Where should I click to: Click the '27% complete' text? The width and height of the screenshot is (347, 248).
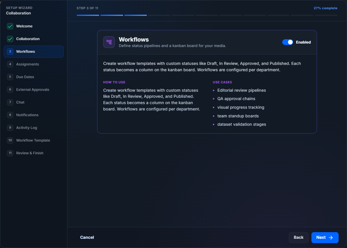[x=326, y=8]
